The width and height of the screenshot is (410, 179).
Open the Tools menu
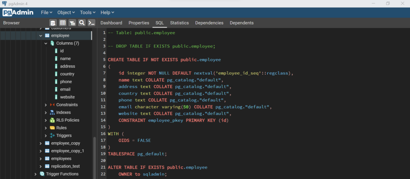pyautogui.click(x=88, y=12)
